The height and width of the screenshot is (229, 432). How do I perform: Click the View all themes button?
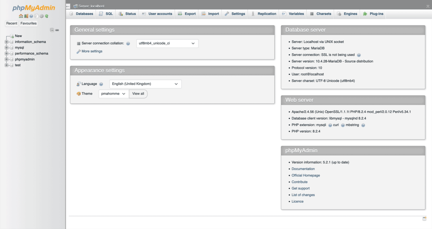pos(138,94)
